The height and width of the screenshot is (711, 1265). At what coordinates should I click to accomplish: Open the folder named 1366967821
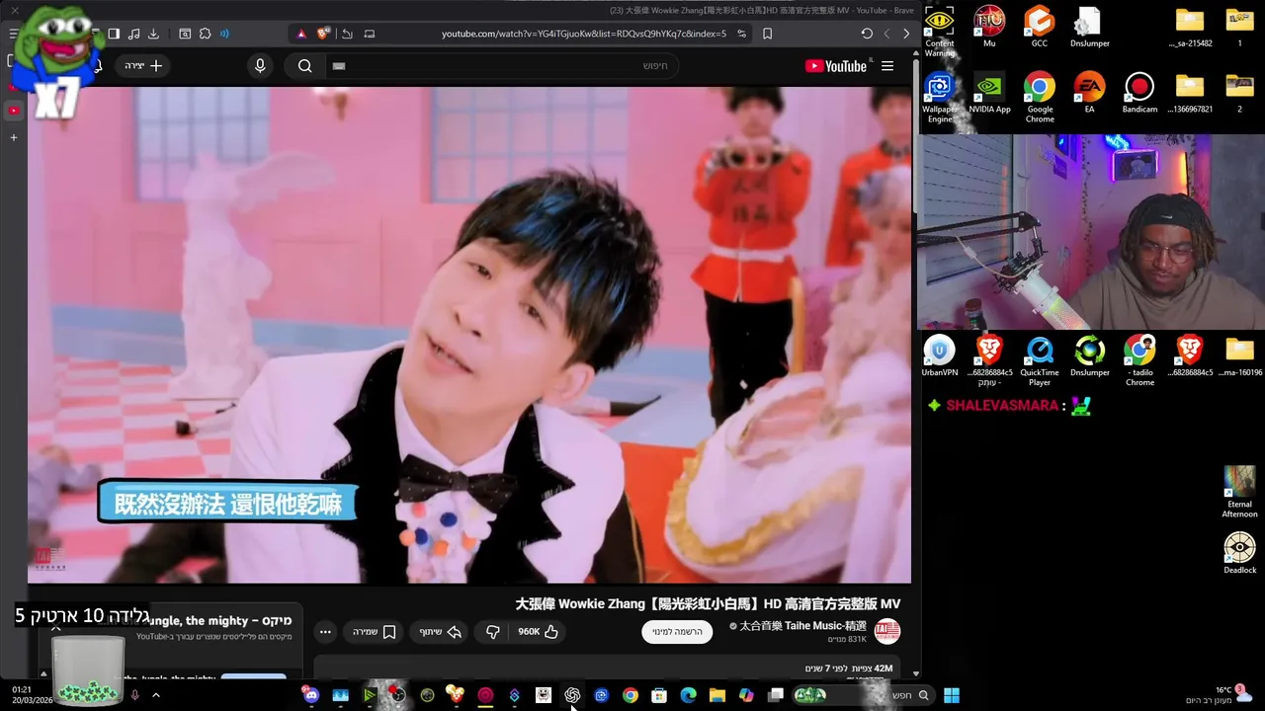point(1190,94)
